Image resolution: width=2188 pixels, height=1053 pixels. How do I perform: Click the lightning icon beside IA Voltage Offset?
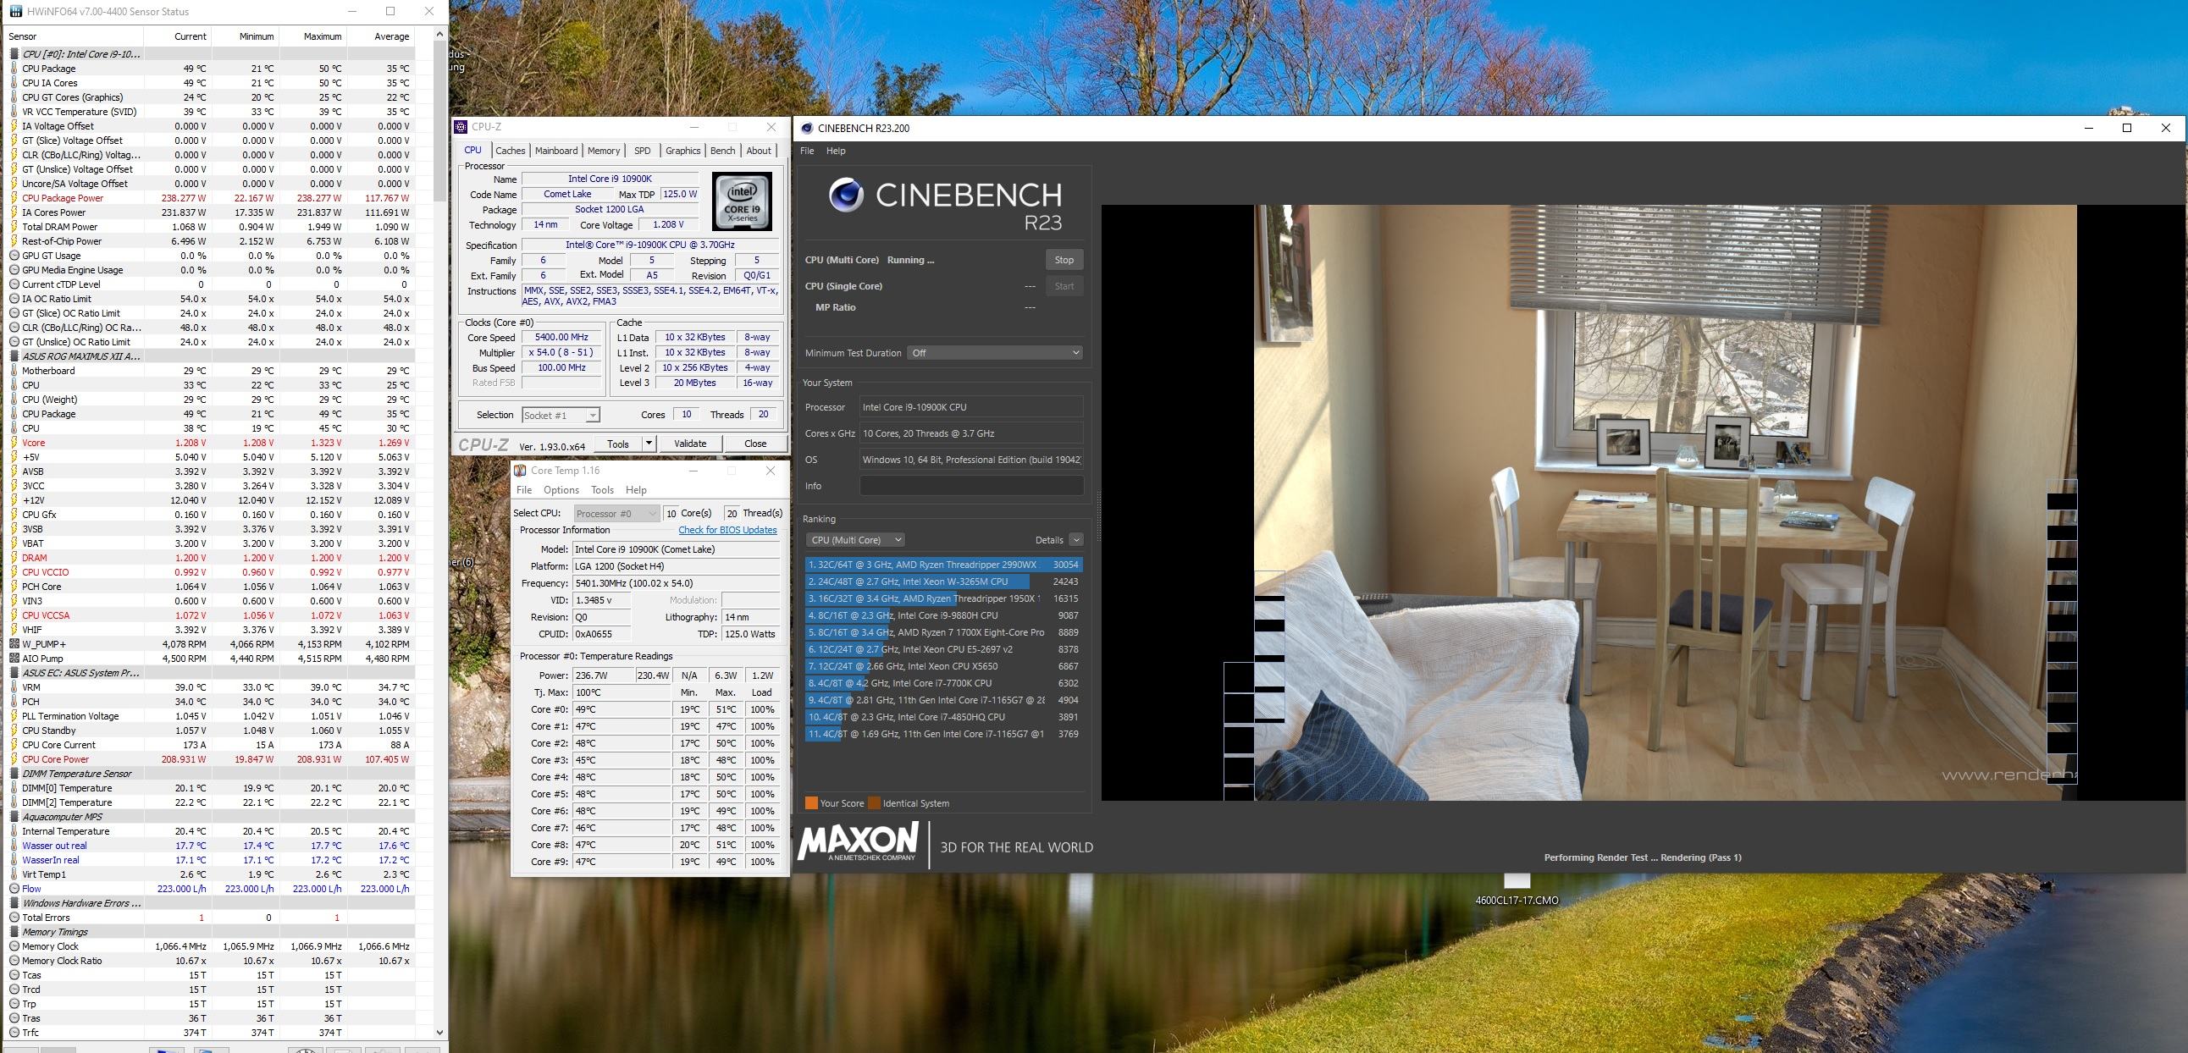pos(14,126)
